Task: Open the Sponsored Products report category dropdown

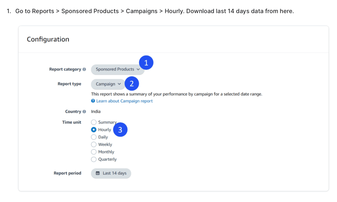Action: [117, 70]
